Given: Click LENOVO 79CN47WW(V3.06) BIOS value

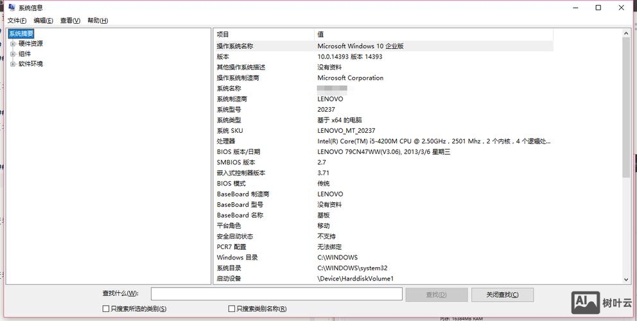Looking at the screenshot, I should pyautogui.click(x=383, y=152).
